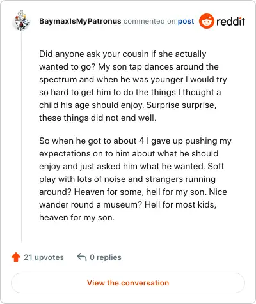This screenshot has width=256, height=304.
Task: Click the line starting "wander round a museum"
Action: [127, 205]
